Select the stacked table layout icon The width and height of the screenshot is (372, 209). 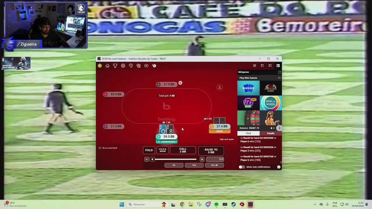click(x=270, y=66)
